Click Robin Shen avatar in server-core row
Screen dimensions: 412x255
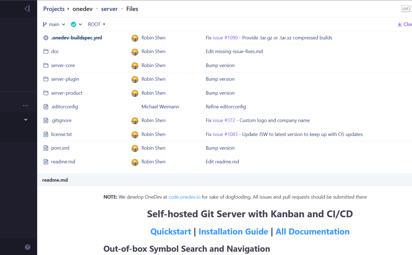click(135, 66)
